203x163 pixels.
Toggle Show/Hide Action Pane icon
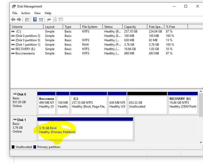(x=41, y=20)
